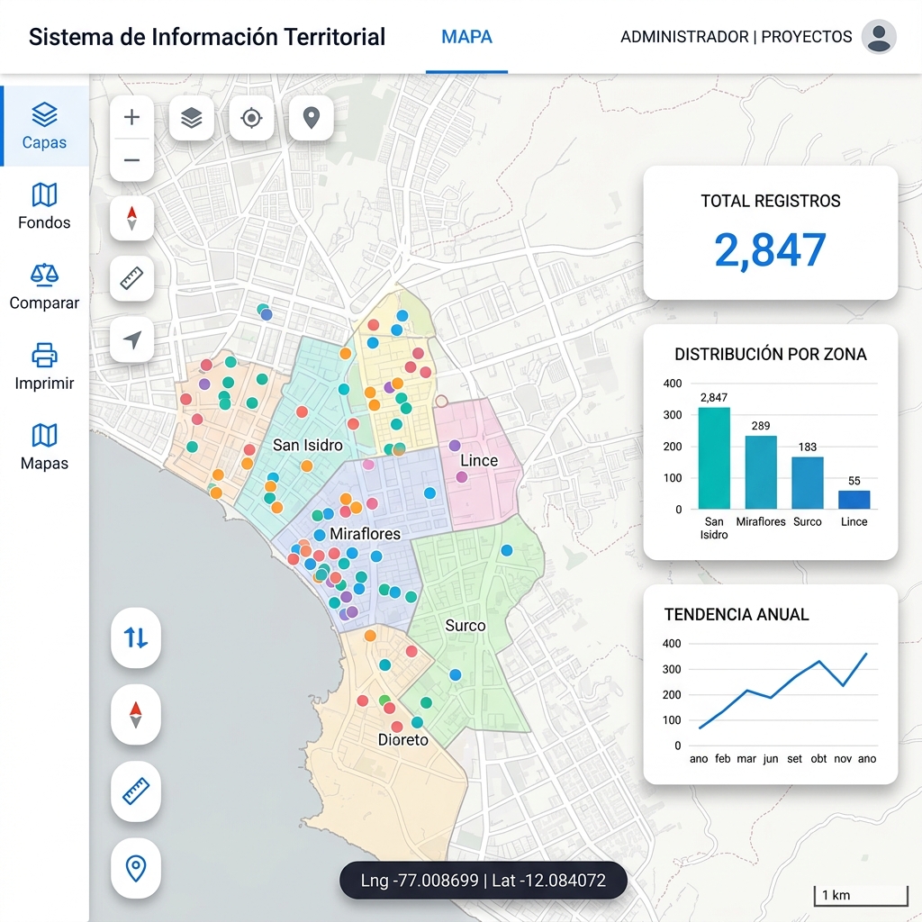Open the user profile avatar
This screenshot has height=922, width=922.
pyautogui.click(x=879, y=36)
